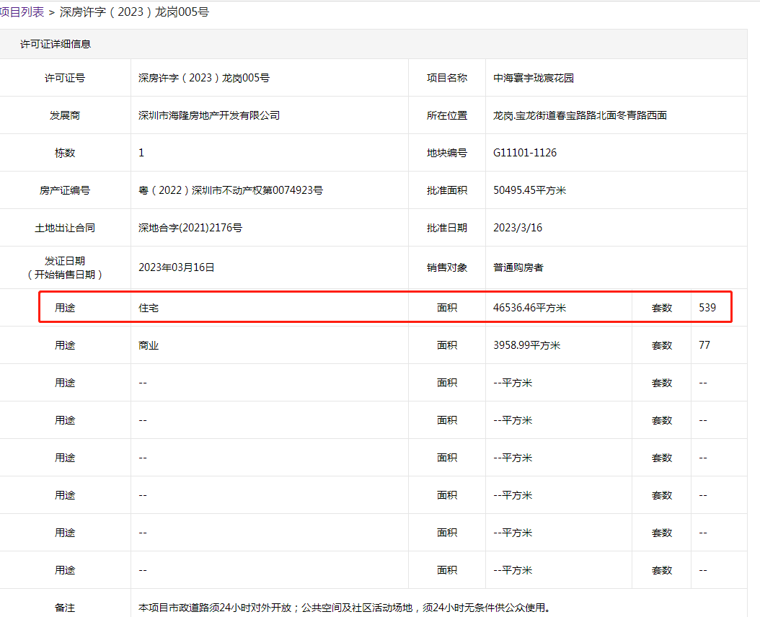Select the 许可证号 label cell
Image resolution: width=760 pixels, height=617 pixels.
pos(65,78)
